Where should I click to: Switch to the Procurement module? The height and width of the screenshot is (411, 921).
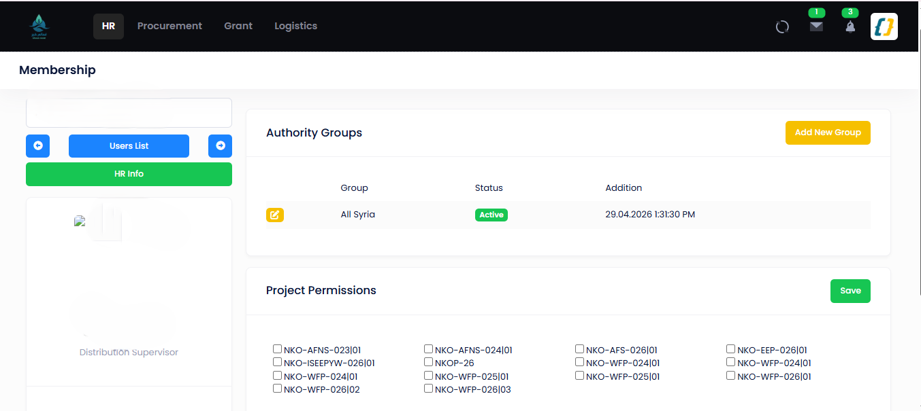point(169,26)
